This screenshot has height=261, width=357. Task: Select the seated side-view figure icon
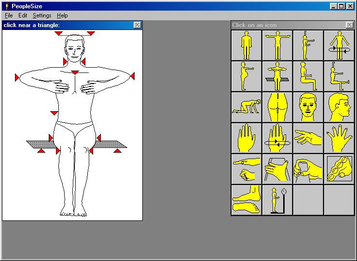[308, 76]
